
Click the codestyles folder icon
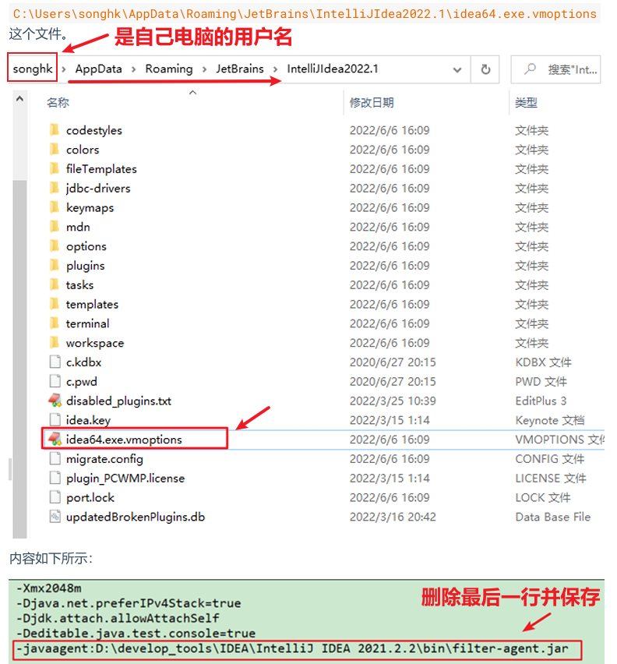click(54, 130)
